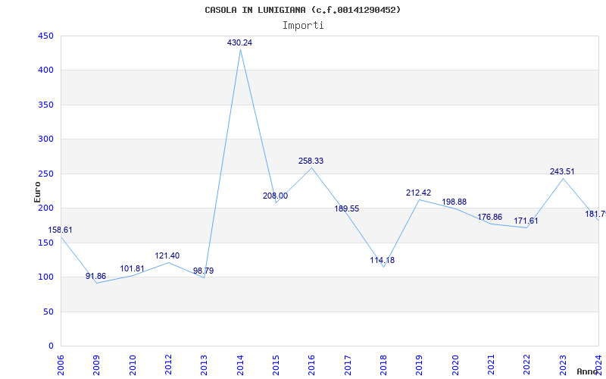Select the 2019 year axis label
The width and height of the screenshot is (606, 379).
coord(420,365)
